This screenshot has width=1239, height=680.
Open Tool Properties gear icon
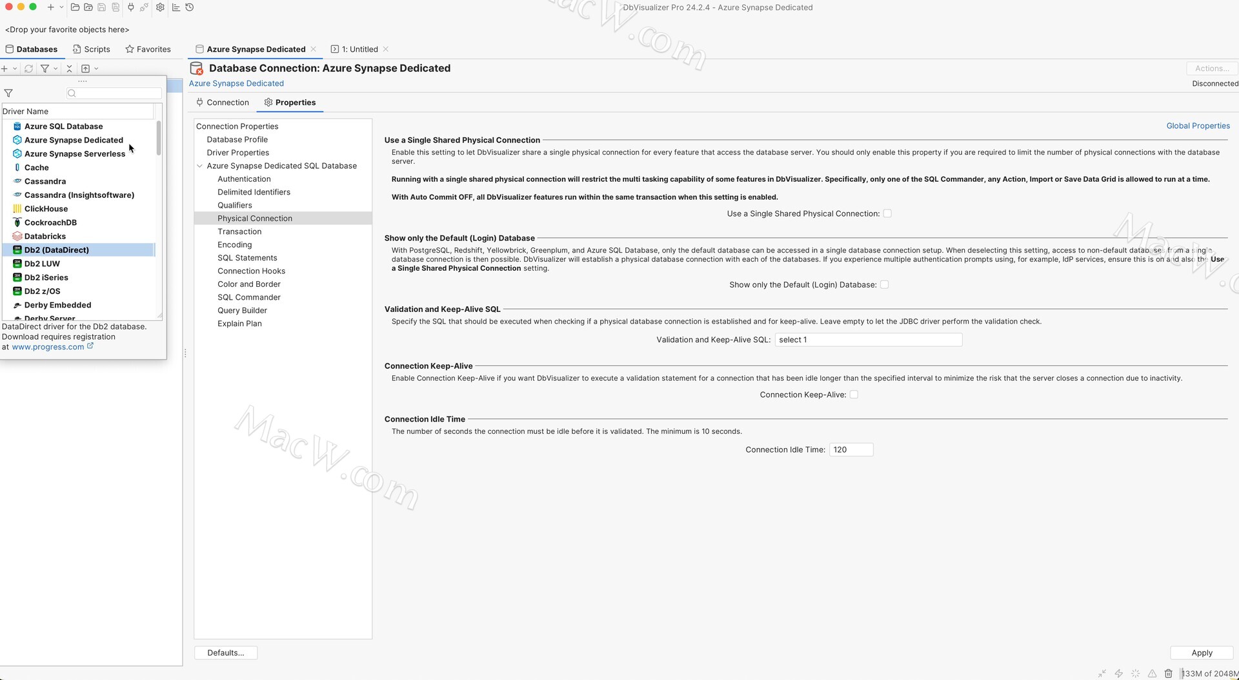coord(160,7)
